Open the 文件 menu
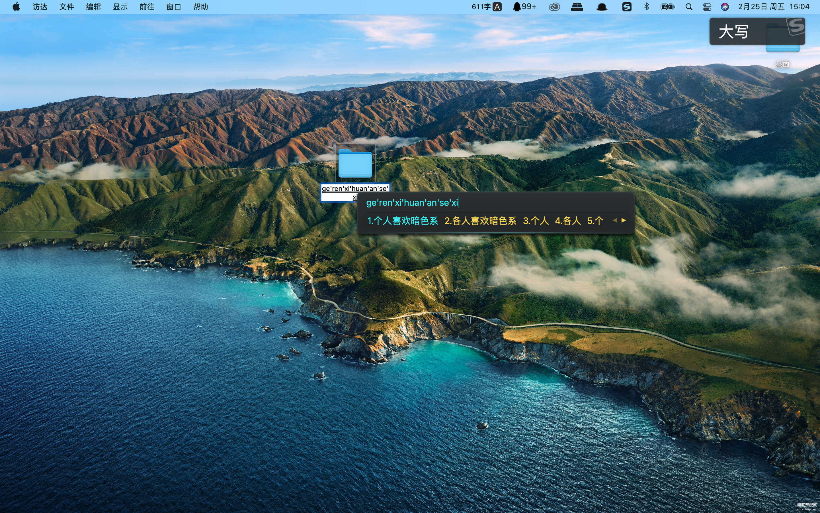Screen dimensions: 820x513 coord(66,7)
